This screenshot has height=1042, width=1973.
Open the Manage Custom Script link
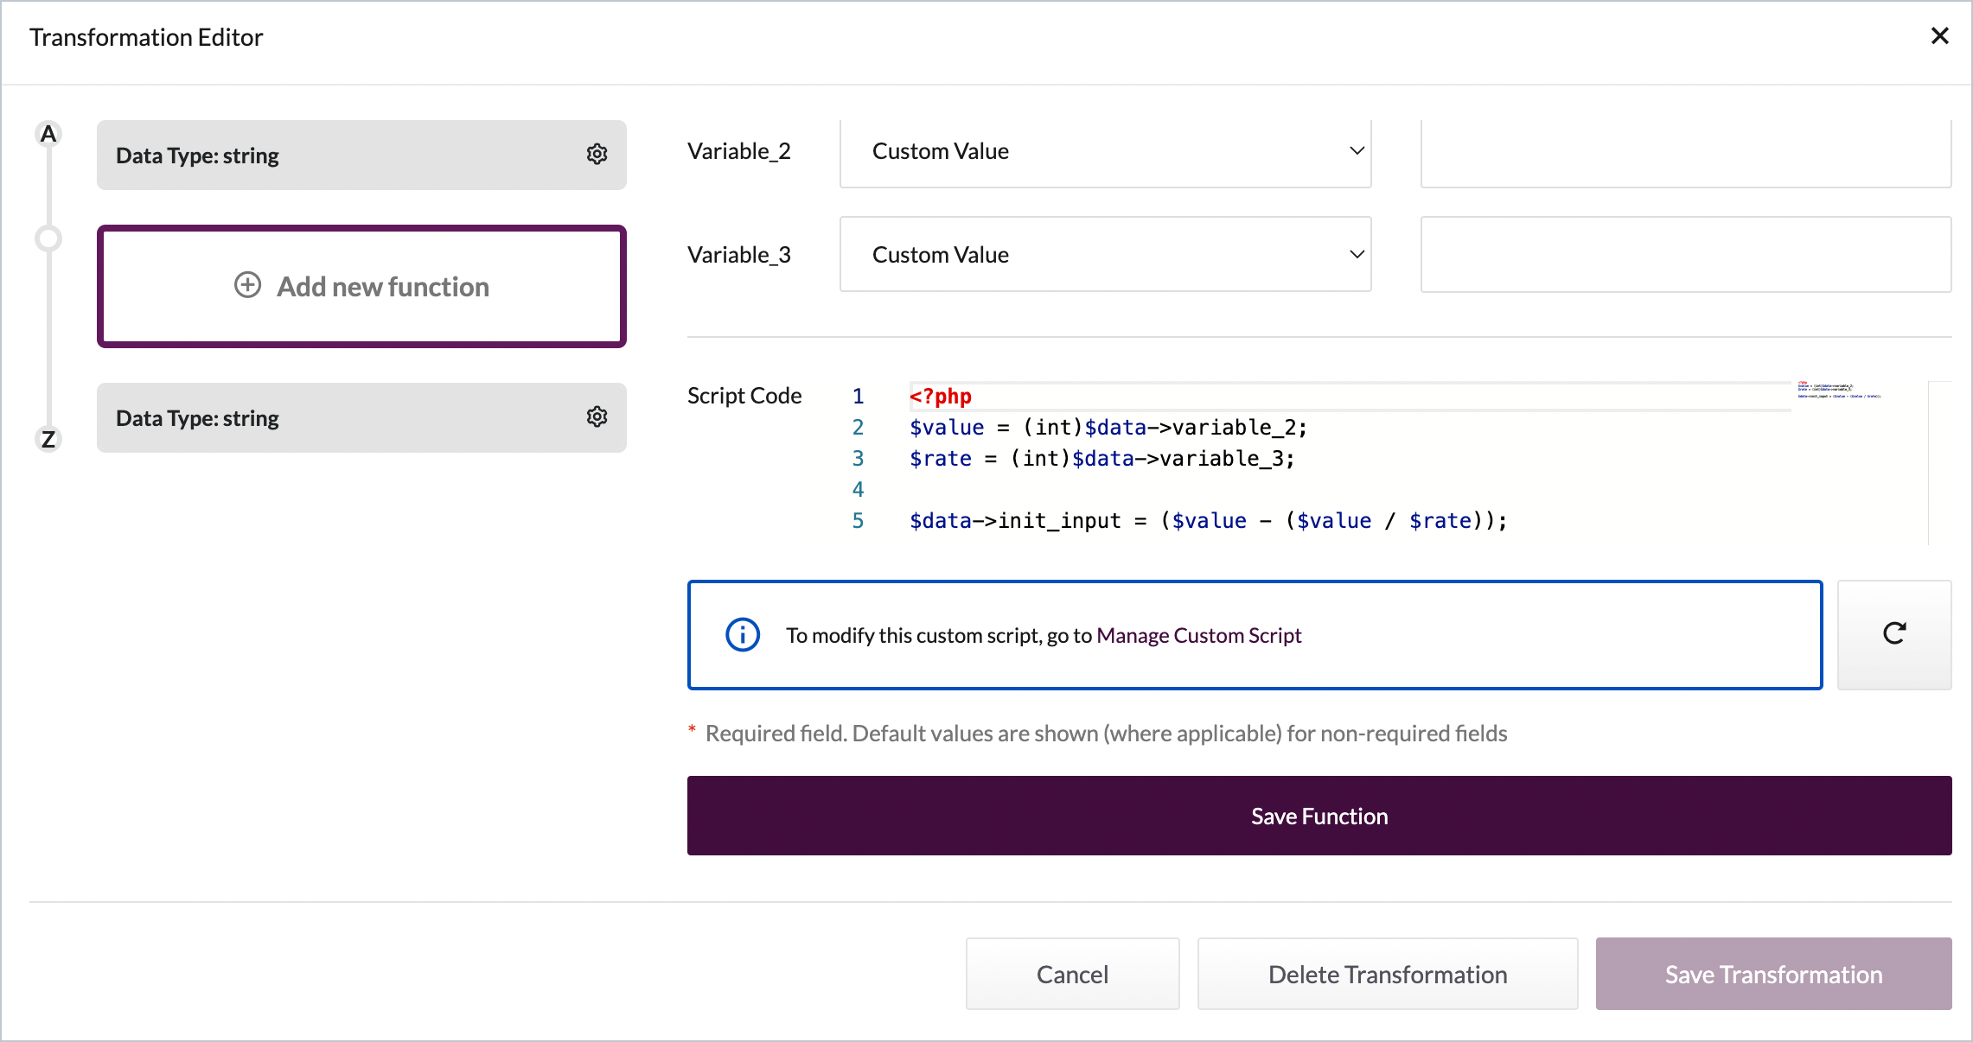pos(1198,636)
